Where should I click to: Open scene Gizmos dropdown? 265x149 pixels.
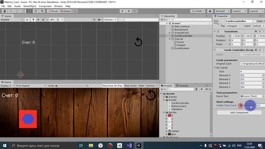tap(110, 19)
